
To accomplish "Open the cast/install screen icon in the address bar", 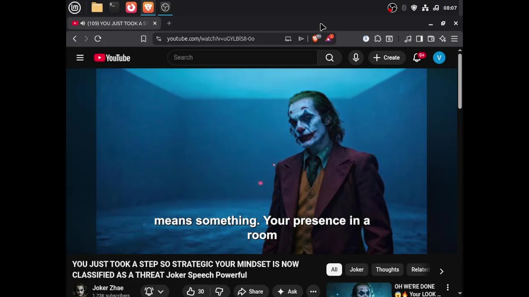I will tap(288, 39).
